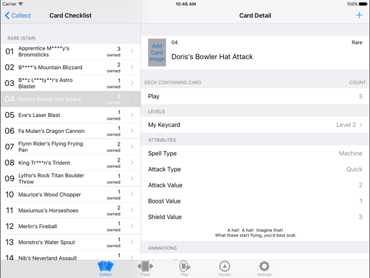Open King Tr***n's Trident card

click(71, 163)
